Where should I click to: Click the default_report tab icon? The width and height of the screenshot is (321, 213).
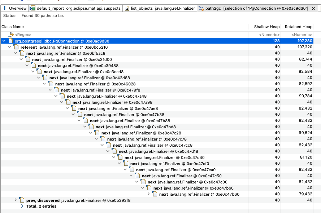click(x=32, y=8)
